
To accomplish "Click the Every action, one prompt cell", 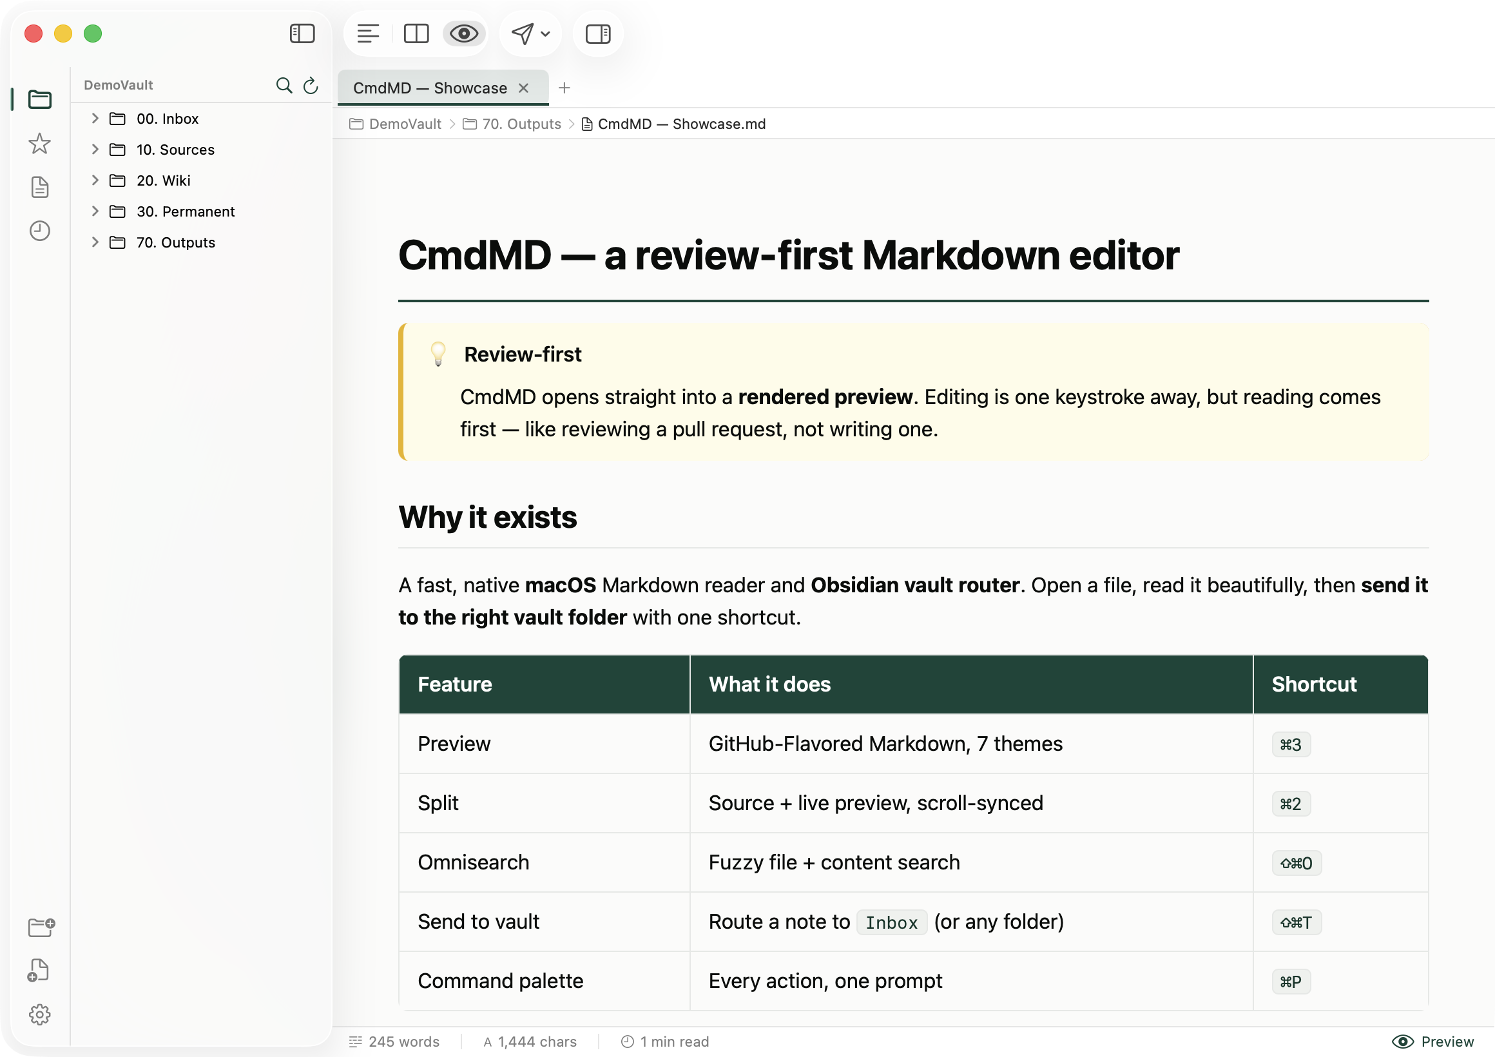I will pyautogui.click(x=972, y=981).
